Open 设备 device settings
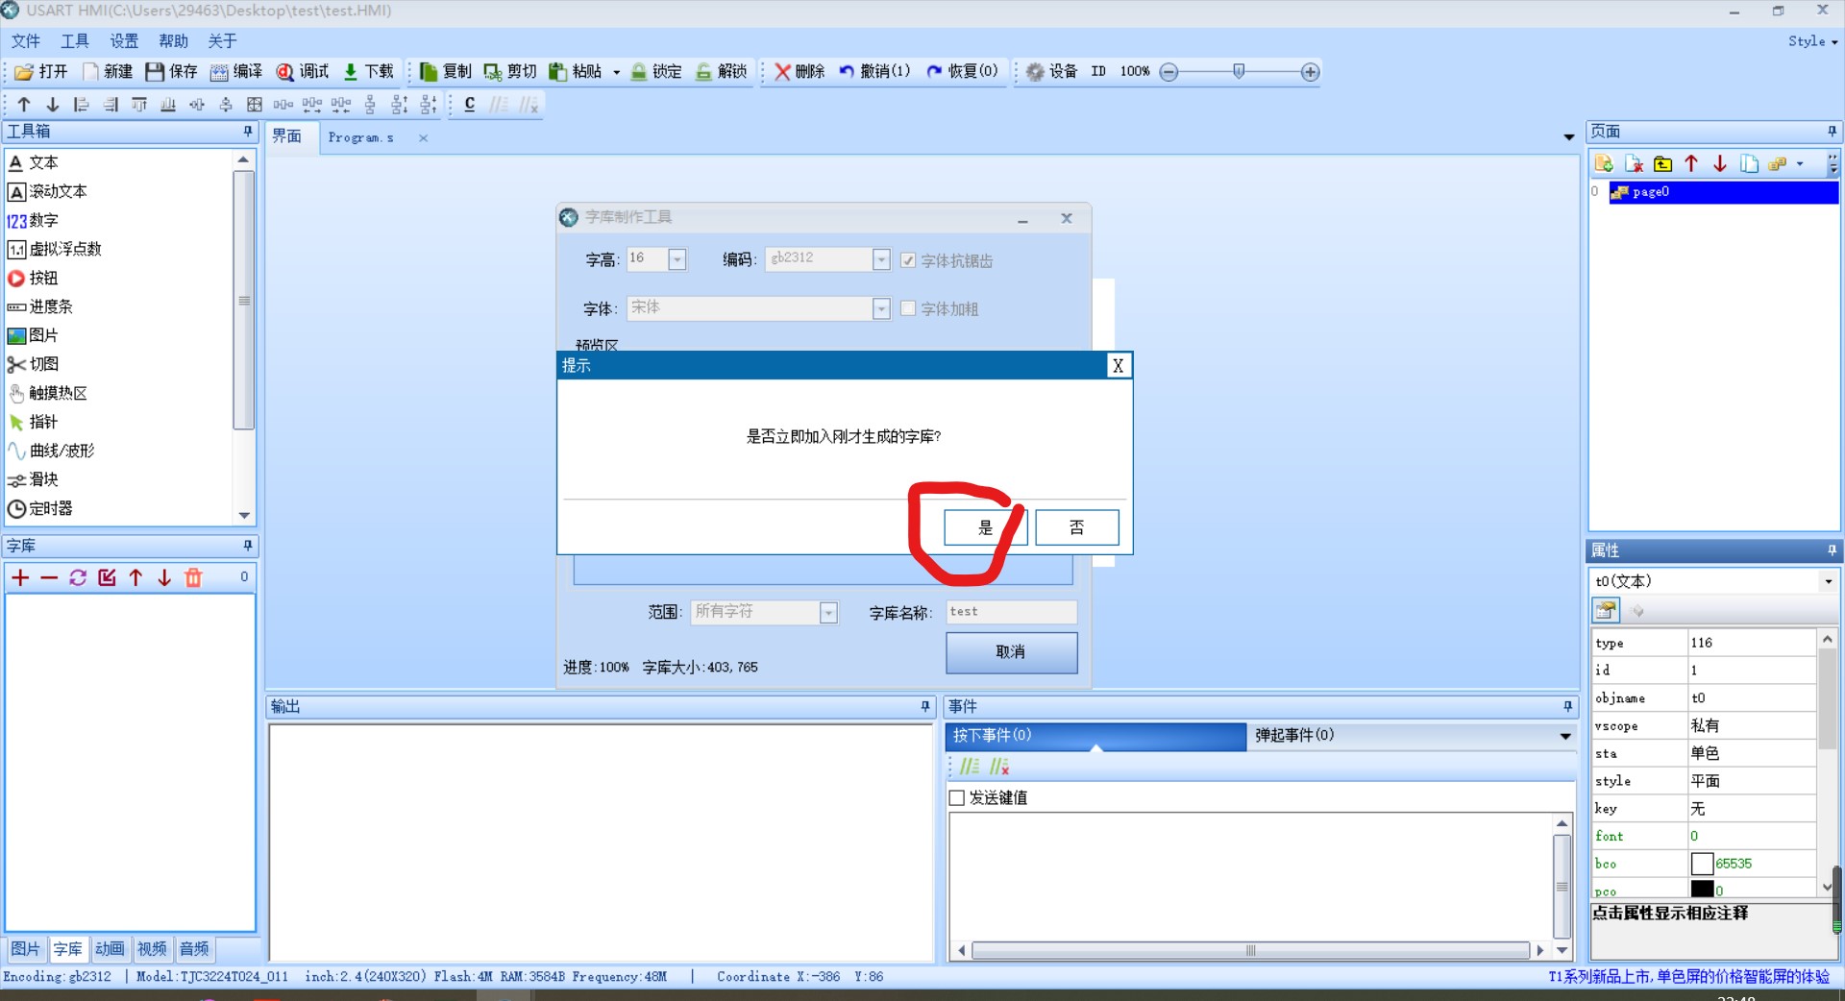1845x1001 pixels. [x=1052, y=72]
